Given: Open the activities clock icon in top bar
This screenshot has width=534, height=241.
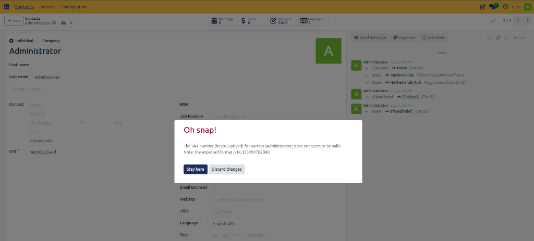Looking at the screenshot, I should coord(505,7).
